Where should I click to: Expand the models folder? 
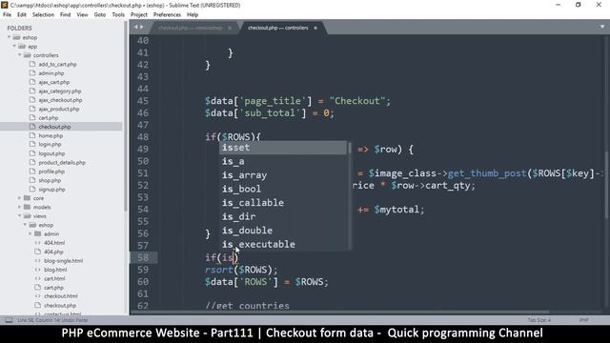click(19, 208)
